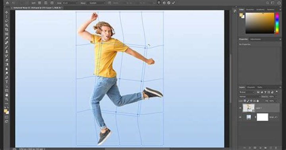This screenshot has width=286, height=150.
Task: Select the Gradient tool
Action: [7, 64]
